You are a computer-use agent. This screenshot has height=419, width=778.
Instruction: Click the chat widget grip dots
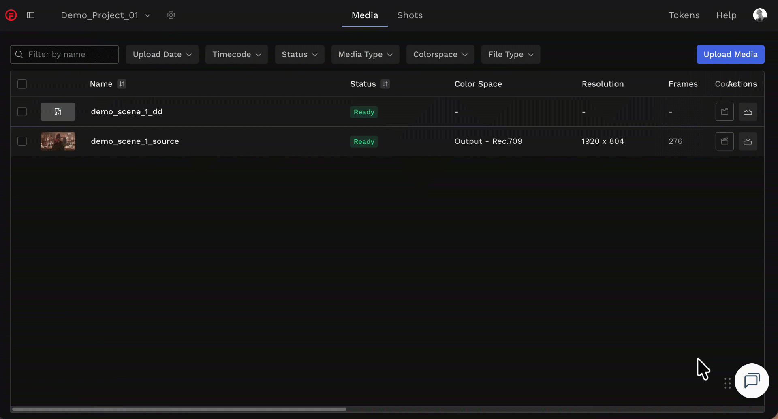click(727, 383)
